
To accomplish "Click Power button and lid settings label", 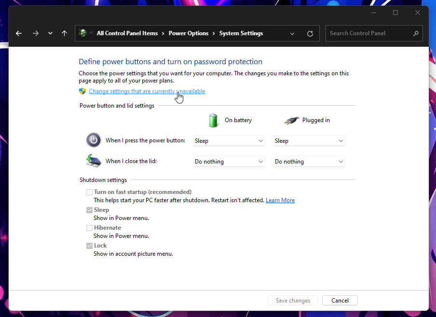I will [117, 106].
